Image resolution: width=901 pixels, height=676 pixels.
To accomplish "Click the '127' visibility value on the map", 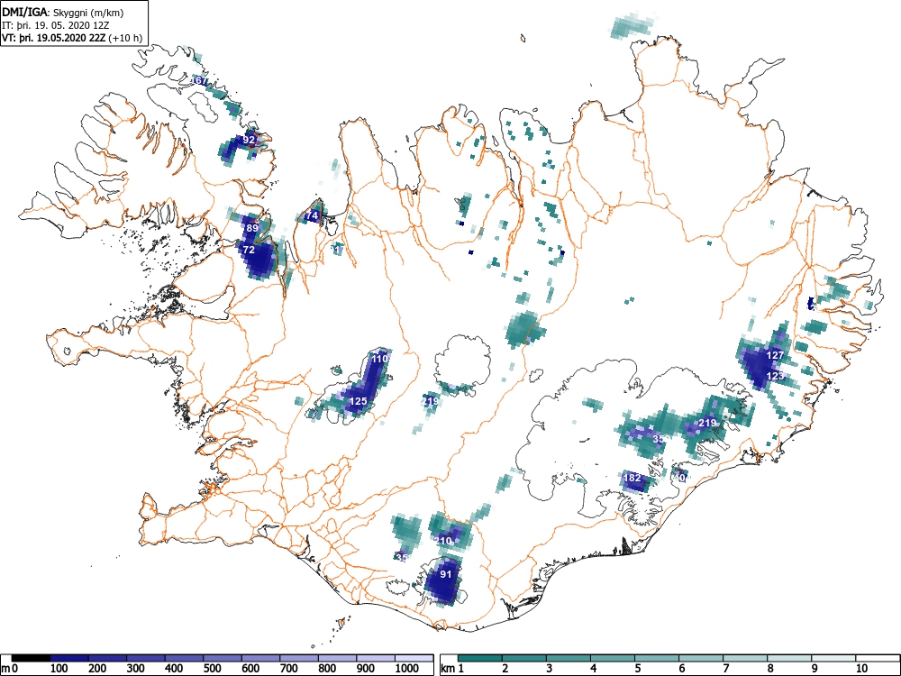I will point(775,355).
